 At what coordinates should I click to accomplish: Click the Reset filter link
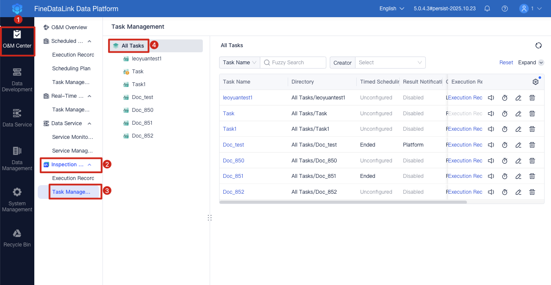click(506, 63)
